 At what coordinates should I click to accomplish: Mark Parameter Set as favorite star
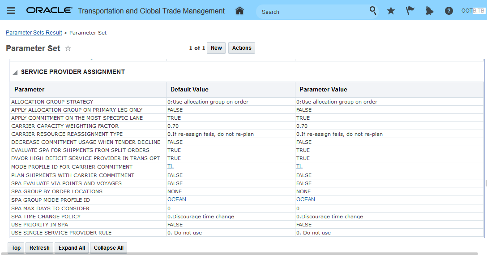[68, 48]
